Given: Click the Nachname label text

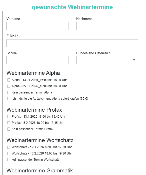Looking at the screenshot, I should [84, 19].
